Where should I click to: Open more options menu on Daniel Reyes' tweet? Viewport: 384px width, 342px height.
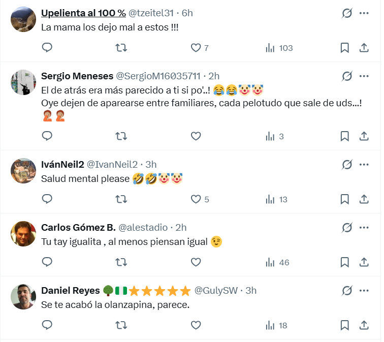click(x=364, y=291)
